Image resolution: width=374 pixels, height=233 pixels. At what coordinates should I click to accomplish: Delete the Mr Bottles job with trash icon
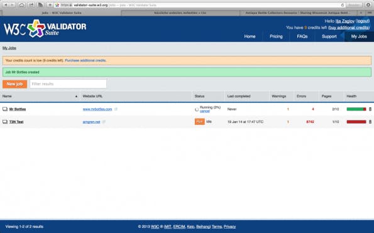370,109
